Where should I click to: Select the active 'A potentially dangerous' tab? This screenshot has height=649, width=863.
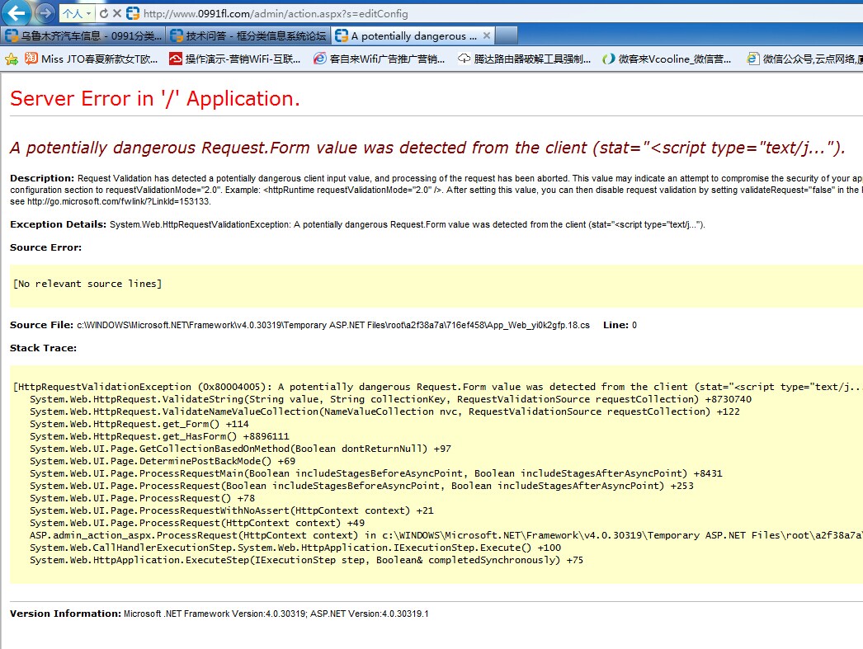[x=408, y=35]
